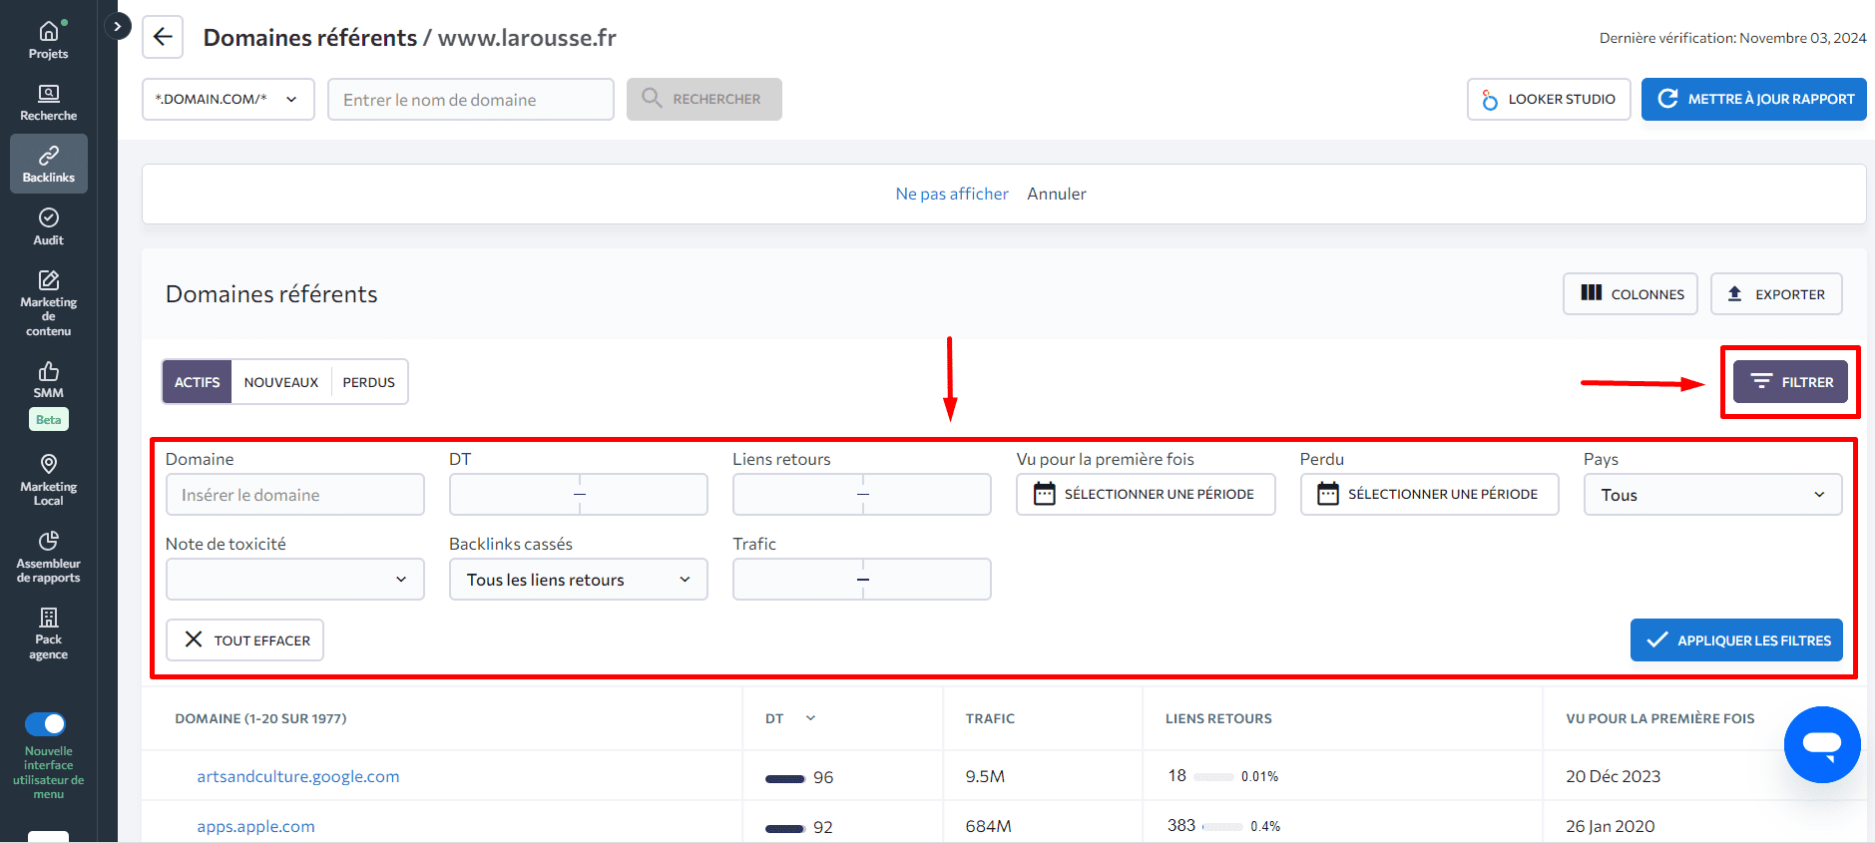Click APPLIQUER LES FILTRES
1875x843 pixels.
pos(1736,640)
